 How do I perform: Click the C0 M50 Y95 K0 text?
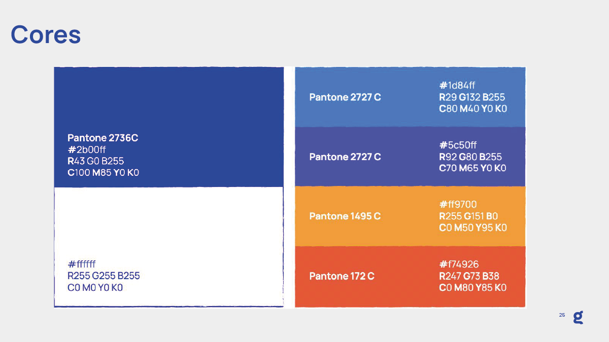point(472,228)
